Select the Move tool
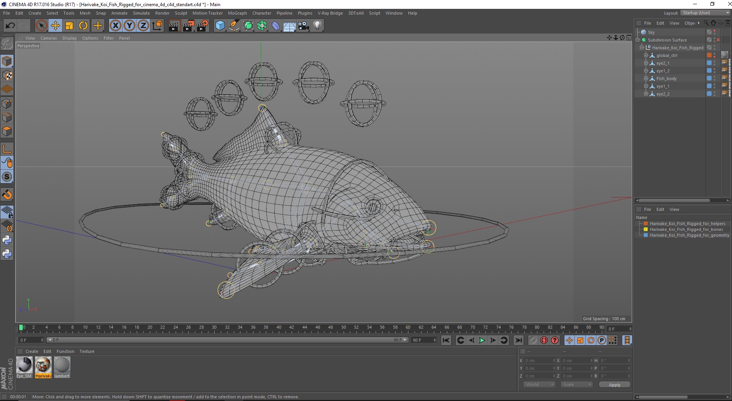This screenshot has width=732, height=401. tap(55, 26)
